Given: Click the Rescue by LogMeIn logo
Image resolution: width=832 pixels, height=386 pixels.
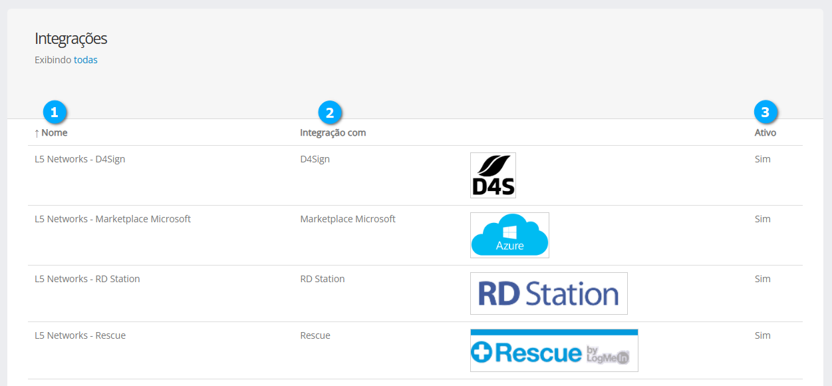Looking at the screenshot, I should click(x=554, y=350).
